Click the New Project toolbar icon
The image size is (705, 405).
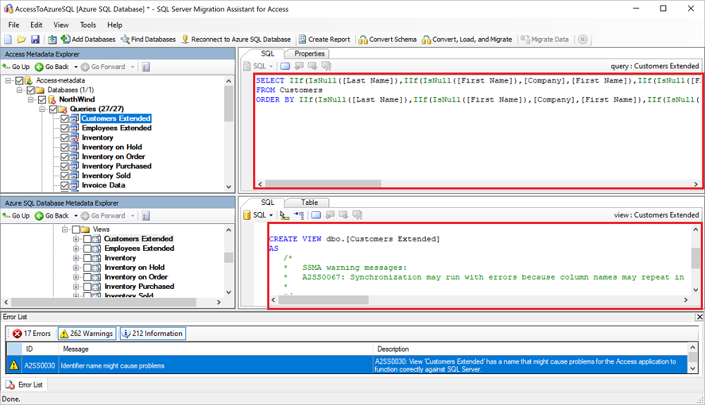click(x=8, y=39)
